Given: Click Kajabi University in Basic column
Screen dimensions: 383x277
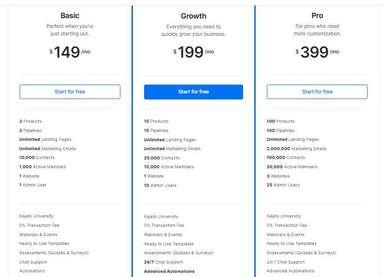Looking at the screenshot, I should tap(36, 216).
